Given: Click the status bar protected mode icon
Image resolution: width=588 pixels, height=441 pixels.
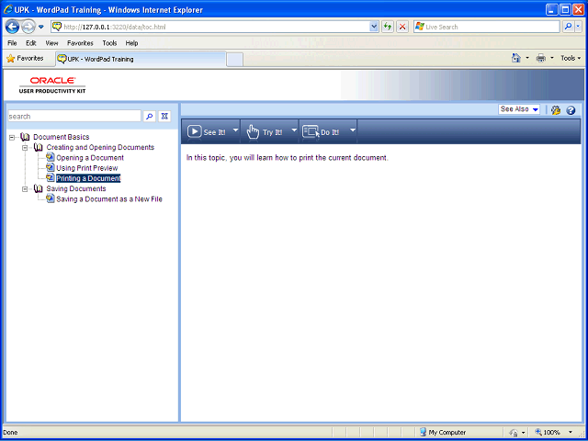Looking at the screenshot, I should pyautogui.click(x=514, y=433).
